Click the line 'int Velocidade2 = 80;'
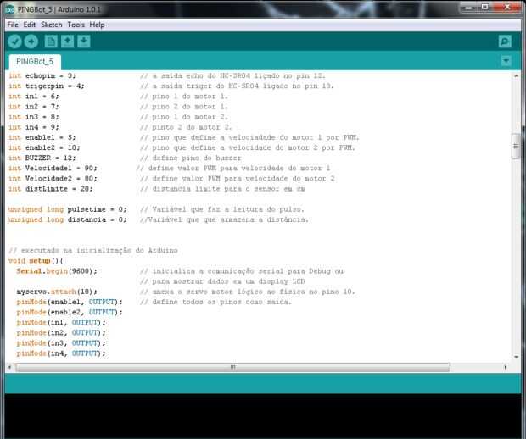Image resolution: width=526 pixels, height=439 pixels. point(53,179)
